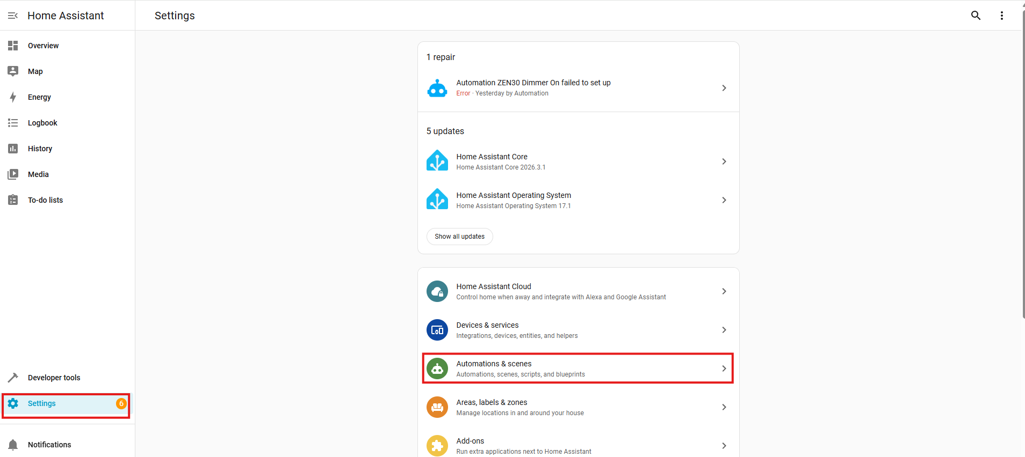Open the Devices & services chevron
The height and width of the screenshot is (457, 1025).
click(724, 330)
